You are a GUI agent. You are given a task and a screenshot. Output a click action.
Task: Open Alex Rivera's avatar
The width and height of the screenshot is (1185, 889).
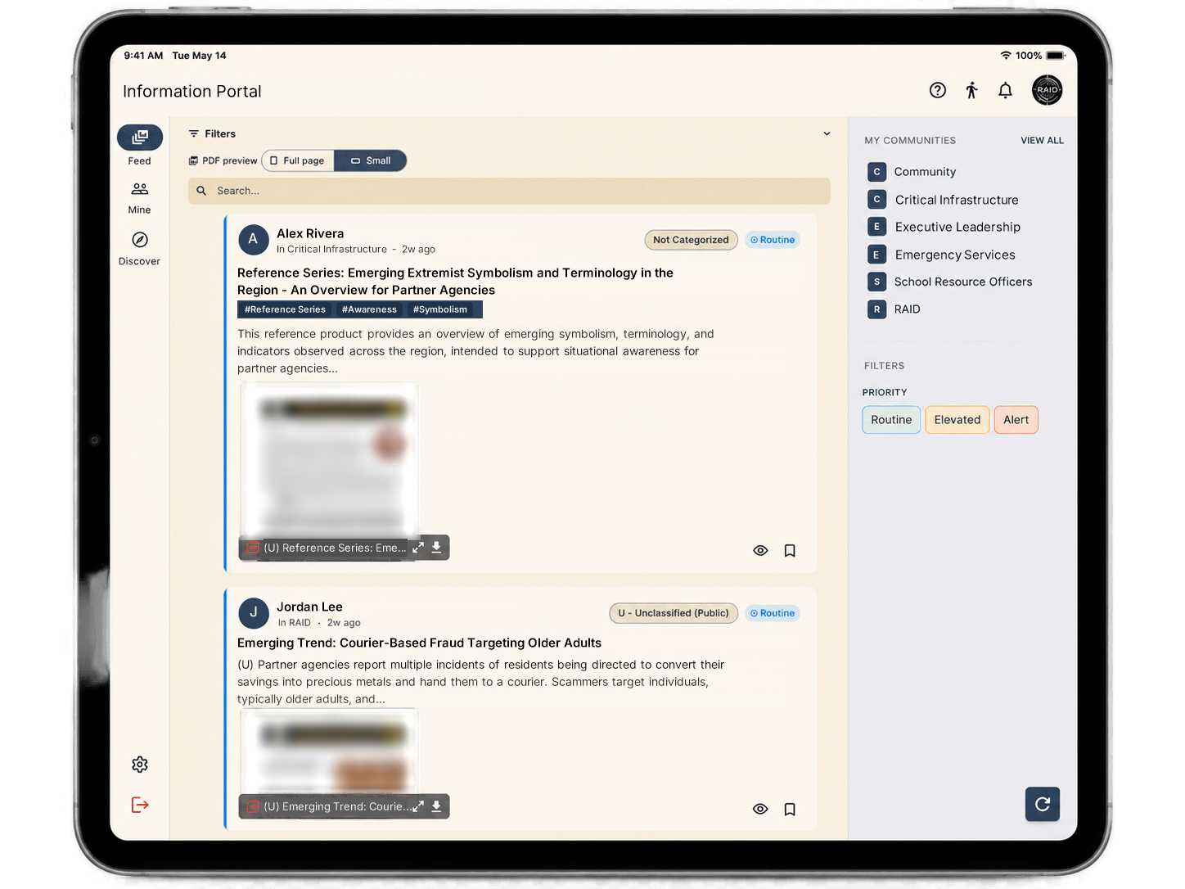tap(254, 240)
